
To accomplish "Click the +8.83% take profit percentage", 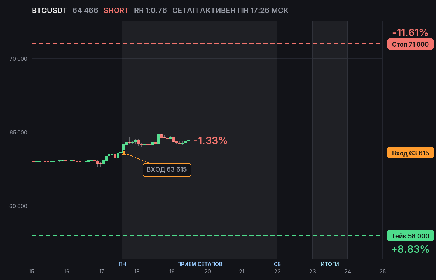I will (x=410, y=249).
